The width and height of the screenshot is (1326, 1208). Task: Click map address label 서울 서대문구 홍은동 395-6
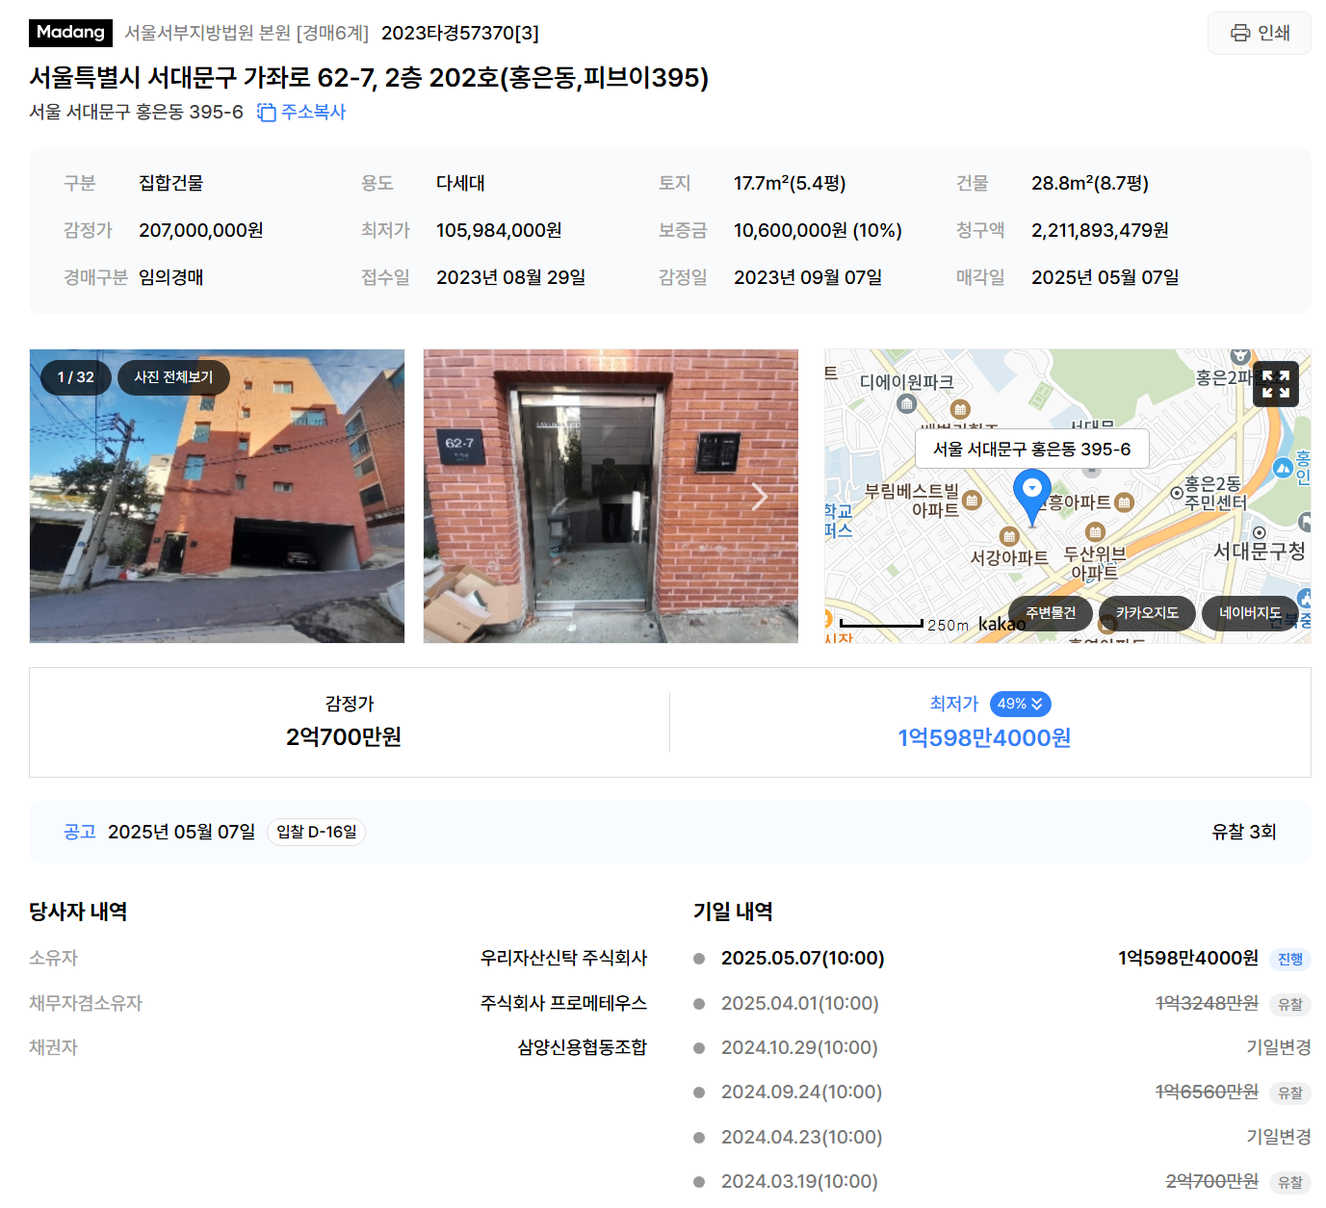1031,449
